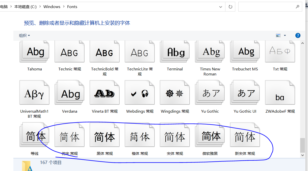Open the Tahoma font family

pyautogui.click(x=35, y=52)
